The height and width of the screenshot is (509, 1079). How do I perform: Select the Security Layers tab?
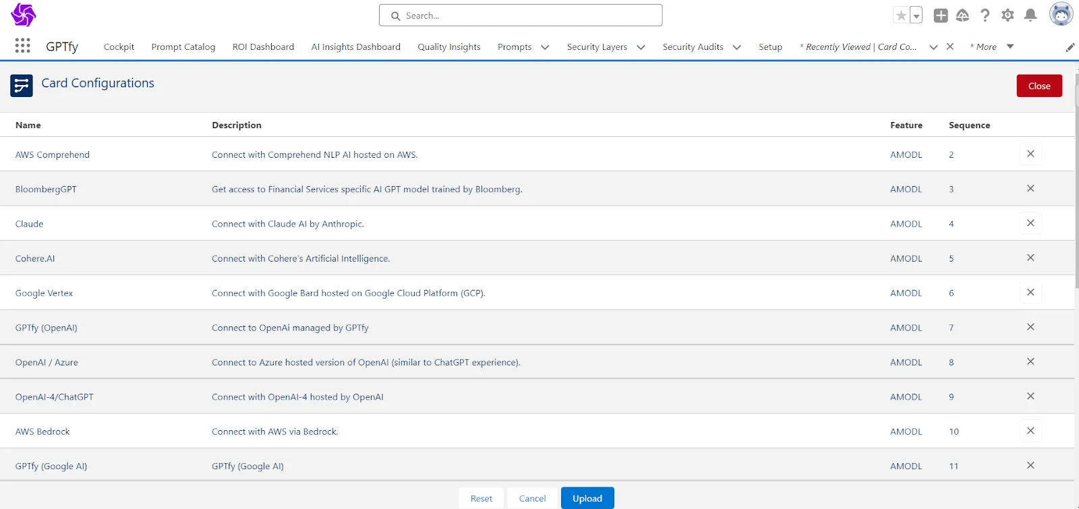pos(597,47)
